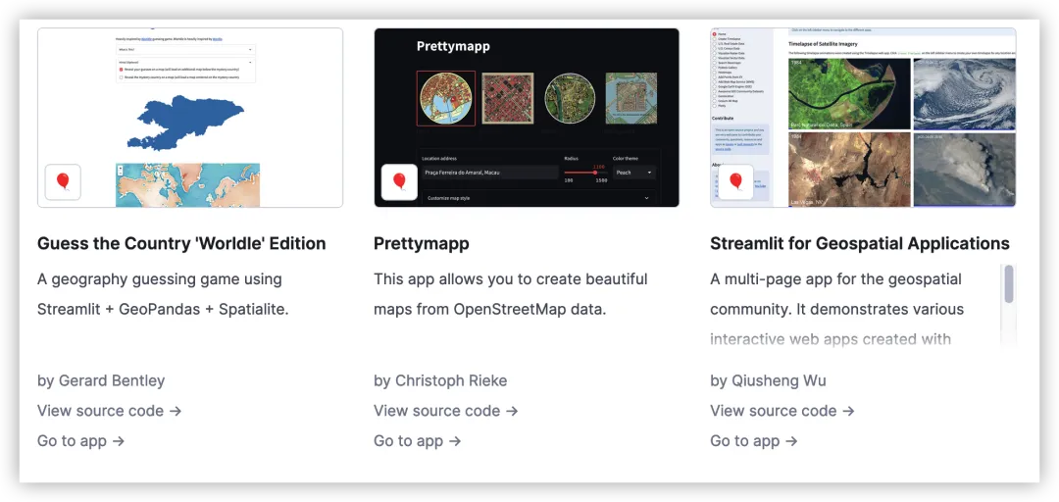The image size is (1059, 502).
Task: Click author text 'by Gerard Bentley'
Action: click(x=101, y=381)
